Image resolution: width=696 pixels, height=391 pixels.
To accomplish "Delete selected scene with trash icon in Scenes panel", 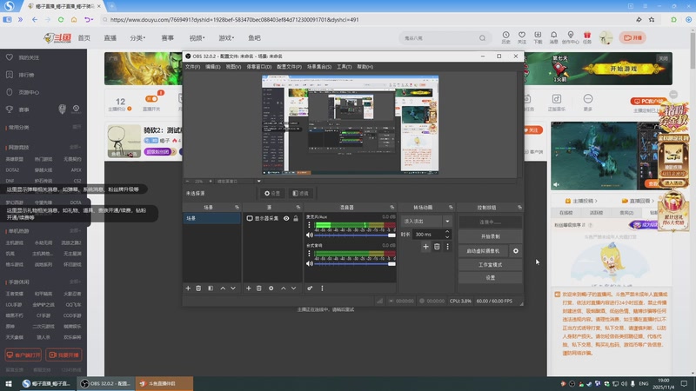I will (x=198, y=288).
